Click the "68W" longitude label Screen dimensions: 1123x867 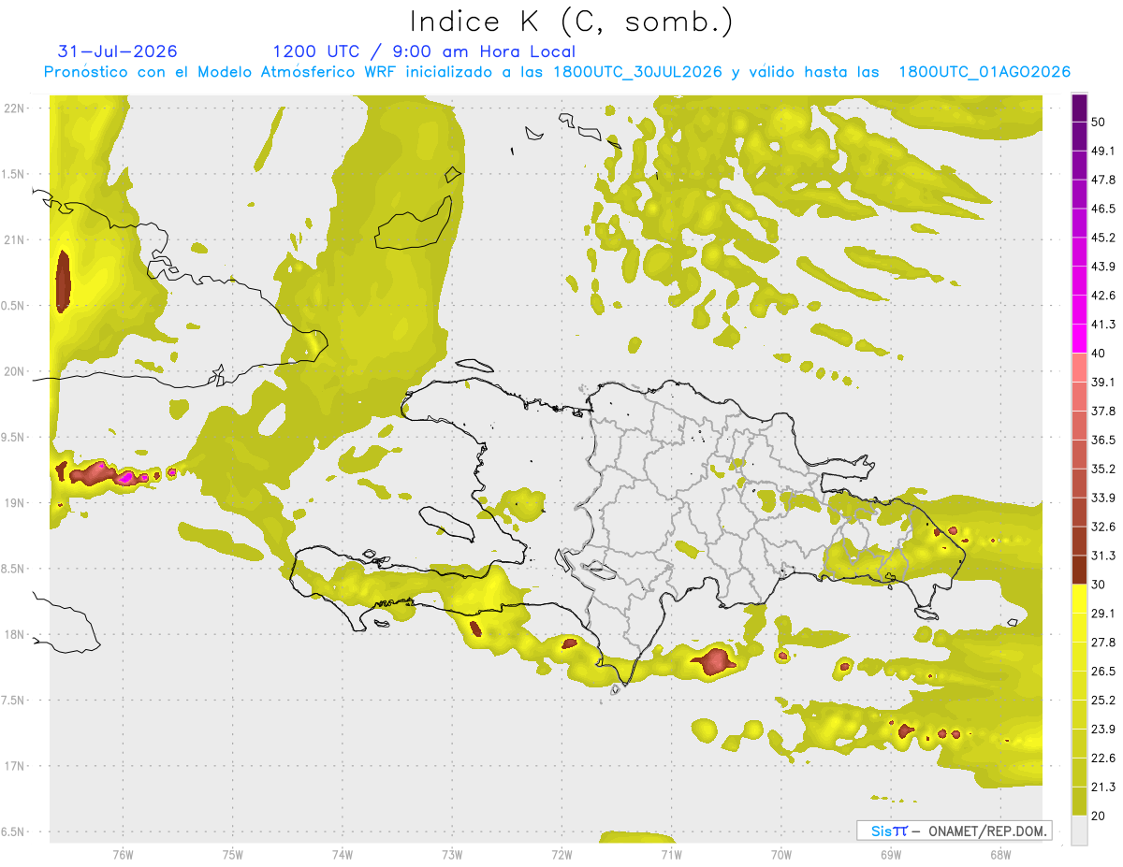coord(999,855)
